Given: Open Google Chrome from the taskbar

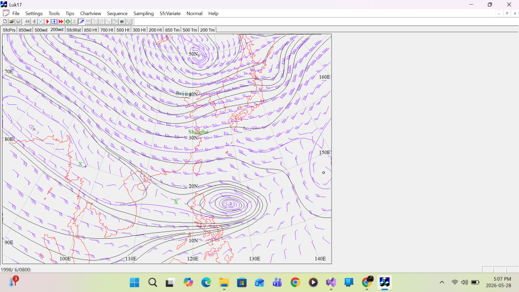Looking at the screenshot, I should pyautogui.click(x=295, y=282).
